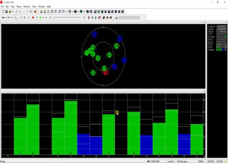Select satellite 32 in the sky view
228x163 pixels.
click(x=93, y=73)
